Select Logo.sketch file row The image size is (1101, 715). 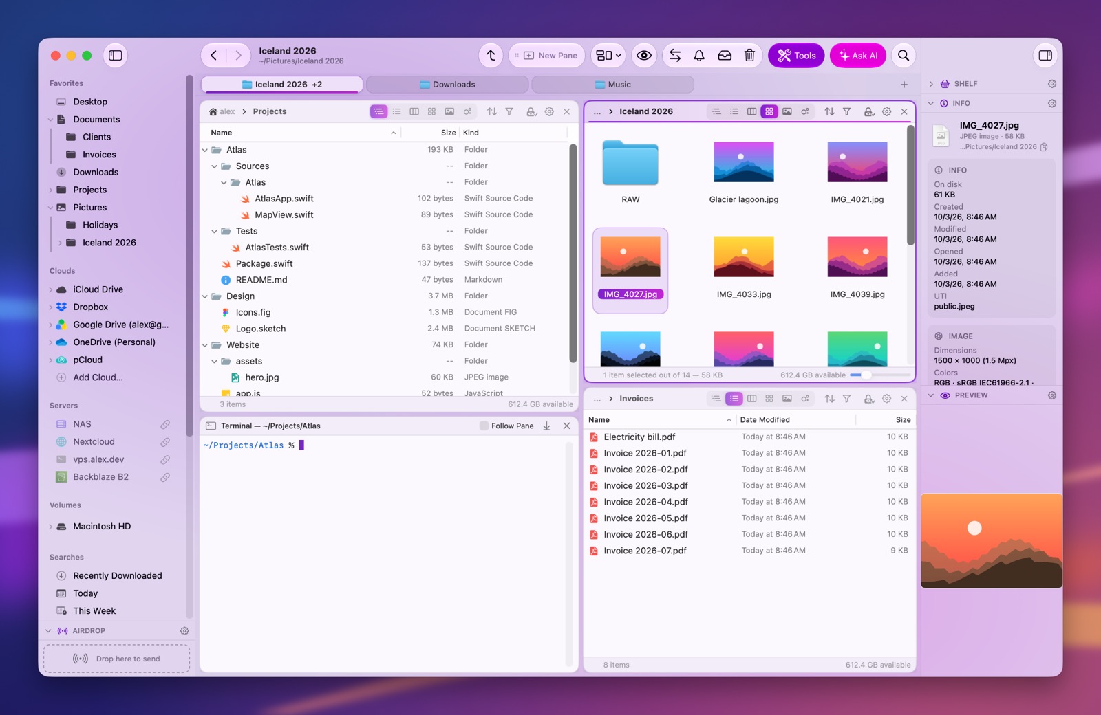pos(385,329)
